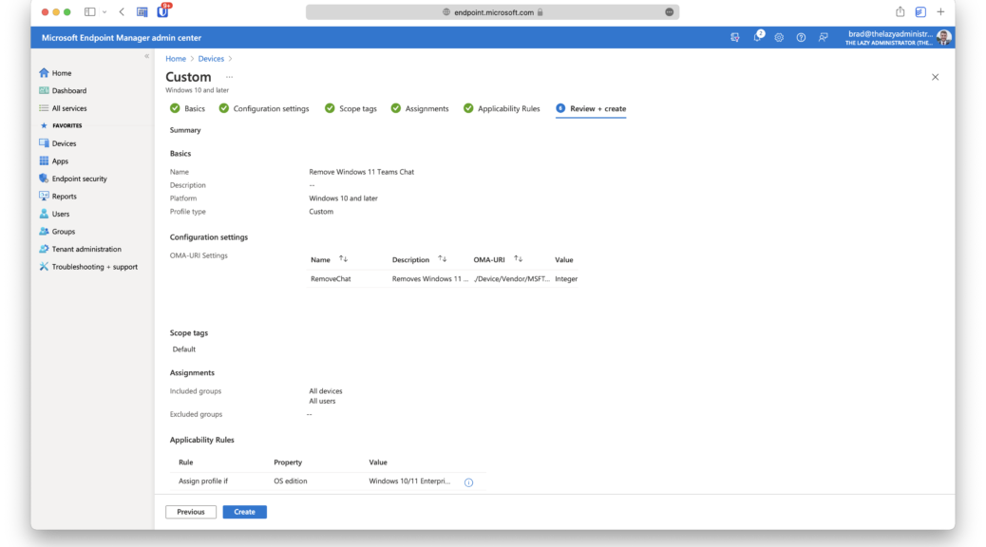The height and width of the screenshot is (547, 986).
Task: Follow the Devices breadcrumb link
Action: [x=211, y=59]
